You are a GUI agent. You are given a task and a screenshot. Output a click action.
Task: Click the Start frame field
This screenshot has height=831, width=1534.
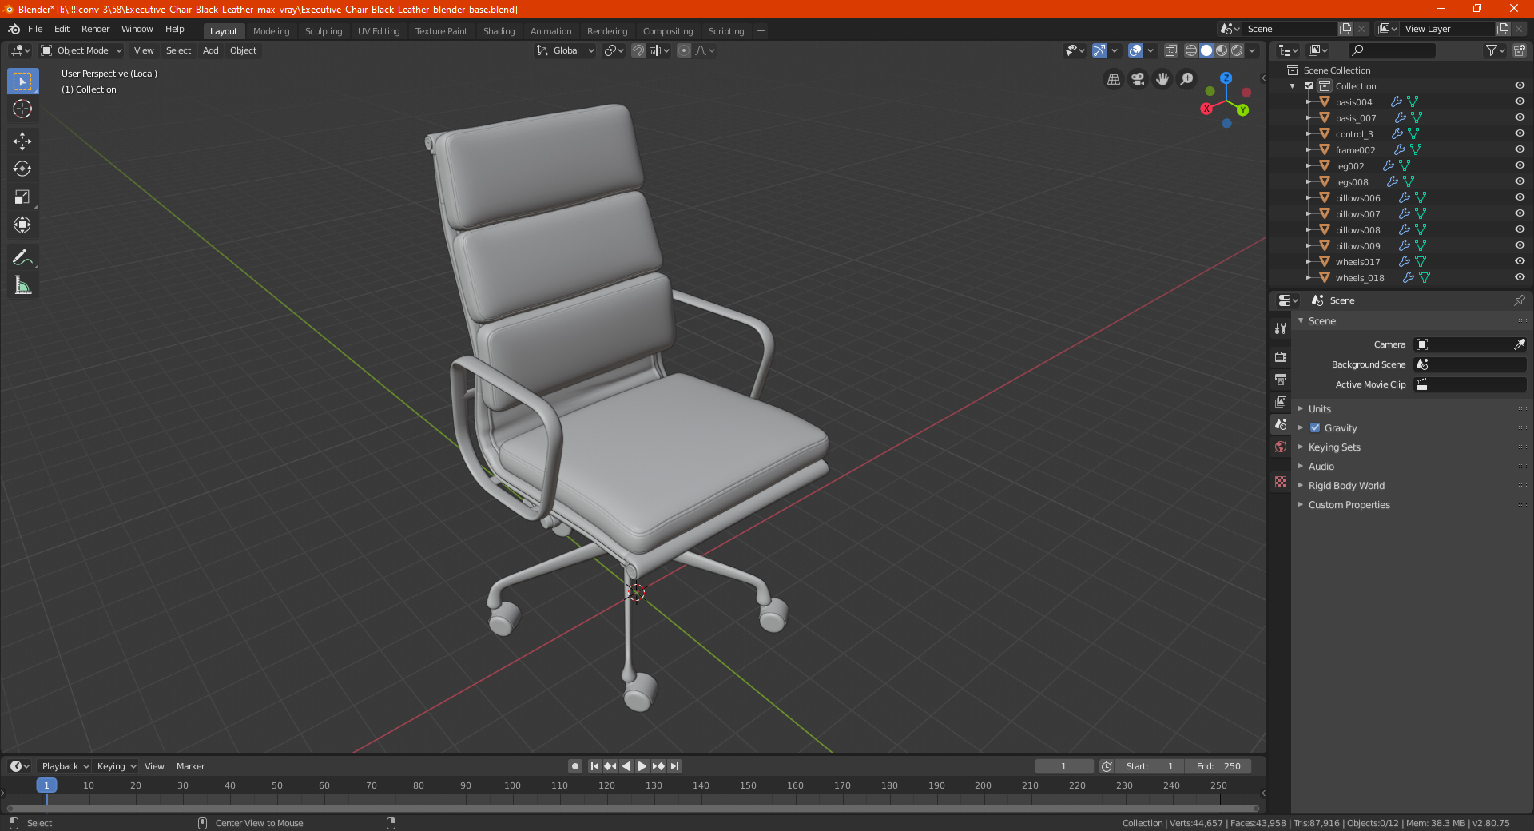pyautogui.click(x=1150, y=766)
